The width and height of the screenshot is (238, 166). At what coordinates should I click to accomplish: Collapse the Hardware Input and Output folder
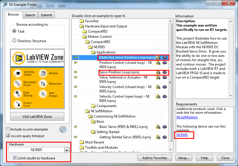[82, 26]
